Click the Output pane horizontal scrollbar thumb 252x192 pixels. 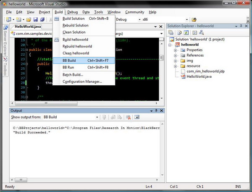[21, 180]
